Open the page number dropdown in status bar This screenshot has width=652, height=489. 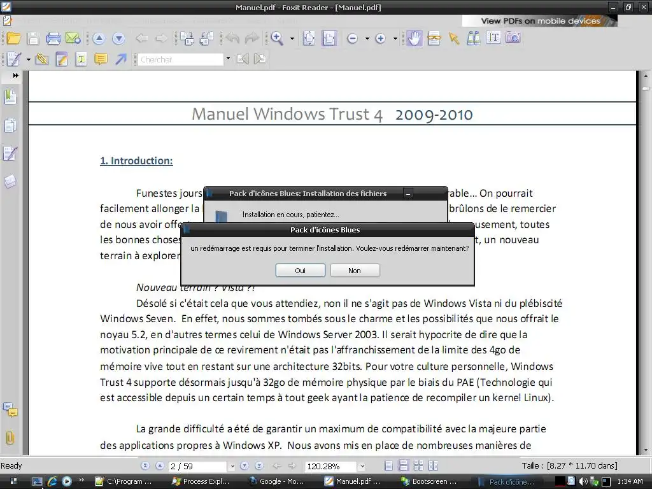[x=232, y=467]
